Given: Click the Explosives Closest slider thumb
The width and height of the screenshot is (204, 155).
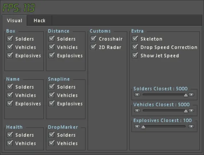Looking at the screenshot, I should 143,127.
